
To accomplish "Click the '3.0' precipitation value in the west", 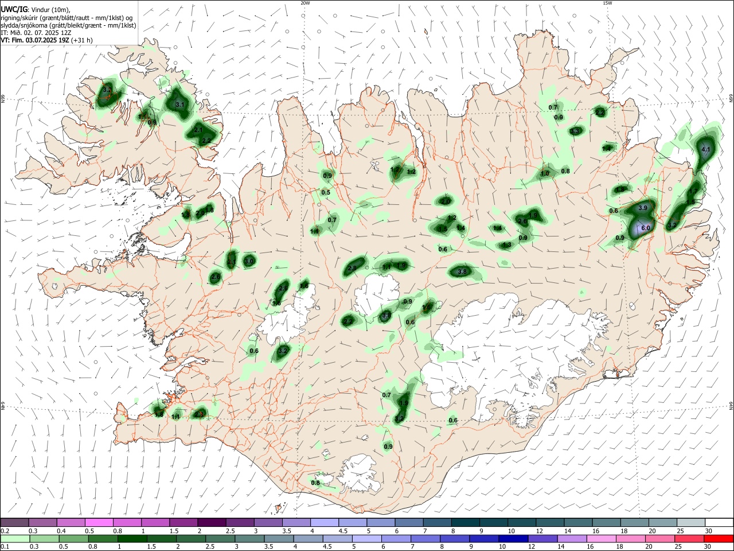I will (249, 261).
